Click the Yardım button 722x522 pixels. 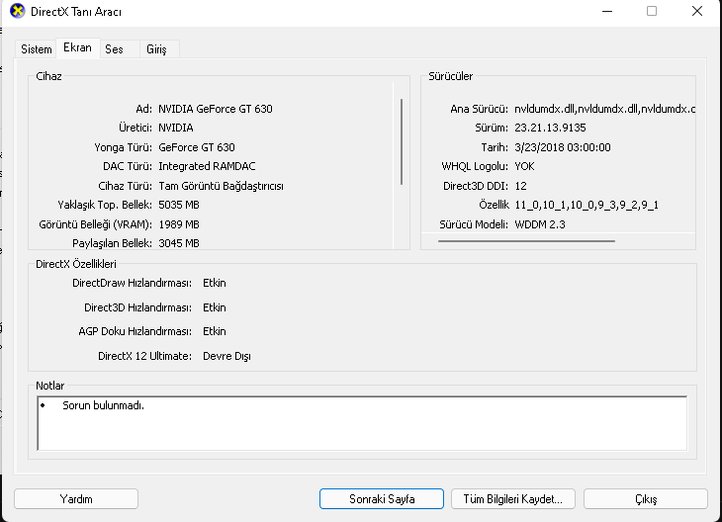76,499
